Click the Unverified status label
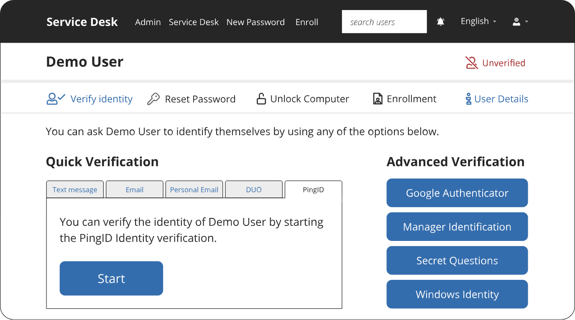The image size is (575, 320). pos(503,63)
